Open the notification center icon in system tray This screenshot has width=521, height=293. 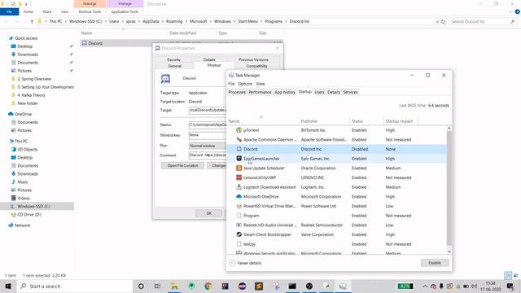click(510, 286)
